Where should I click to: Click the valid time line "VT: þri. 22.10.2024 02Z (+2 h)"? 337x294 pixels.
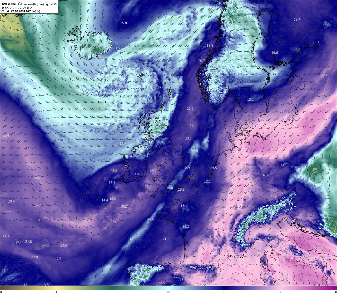coord(20,11)
